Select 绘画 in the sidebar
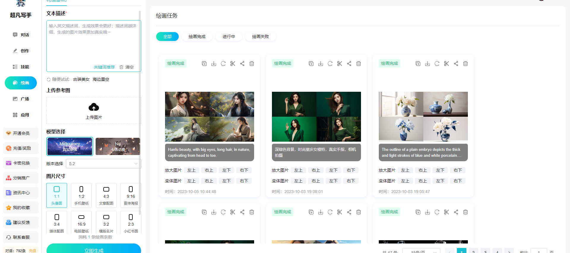This screenshot has height=253, width=570. coord(21,83)
